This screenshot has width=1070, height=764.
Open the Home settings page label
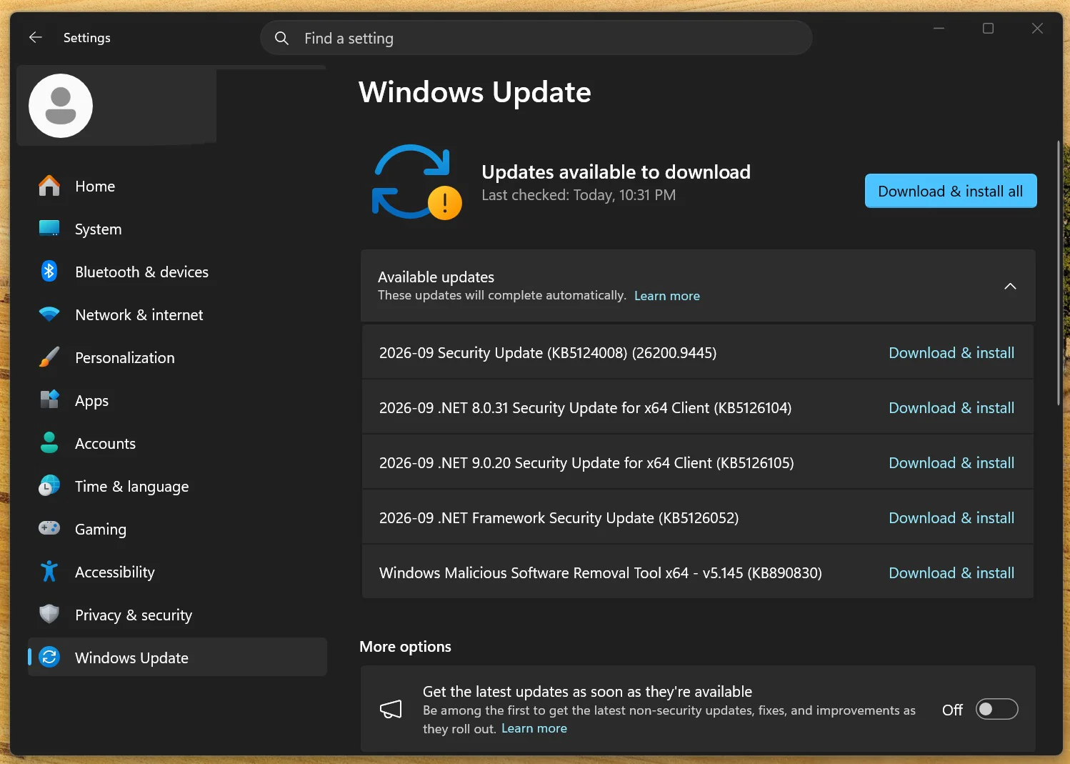[95, 187]
